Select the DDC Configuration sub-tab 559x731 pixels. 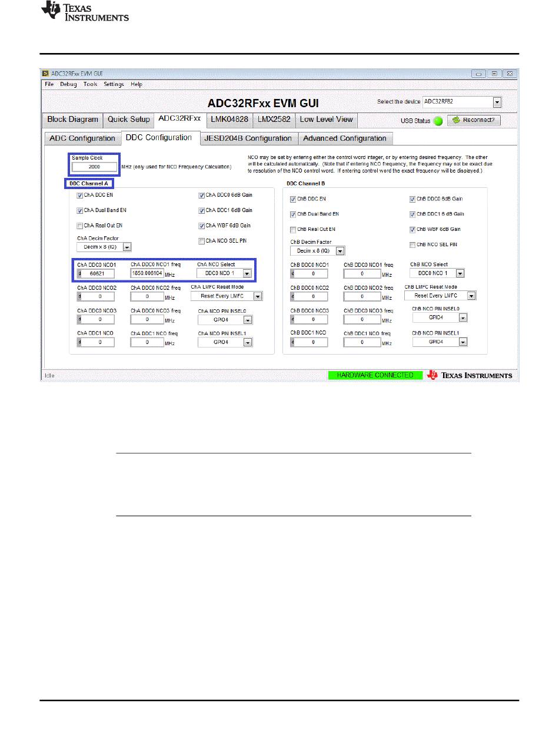click(160, 138)
